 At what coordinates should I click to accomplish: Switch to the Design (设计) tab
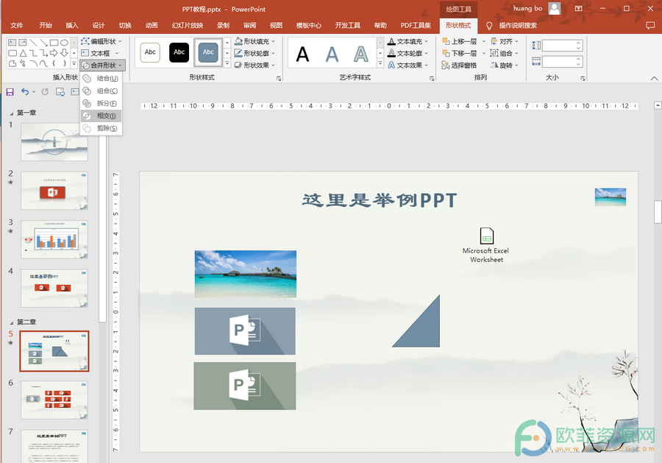click(x=99, y=25)
